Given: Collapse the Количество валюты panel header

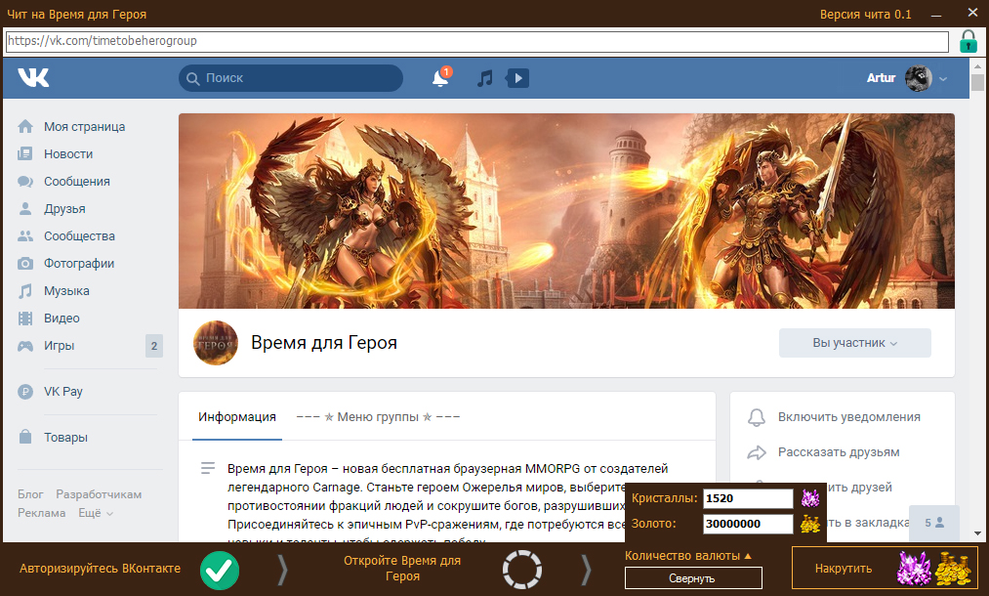Looking at the screenshot, I should point(688,556).
